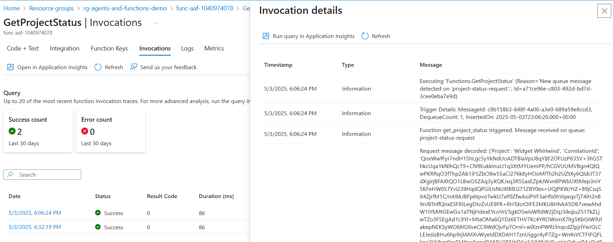Click the Duration (ms) column header

tap(216, 196)
